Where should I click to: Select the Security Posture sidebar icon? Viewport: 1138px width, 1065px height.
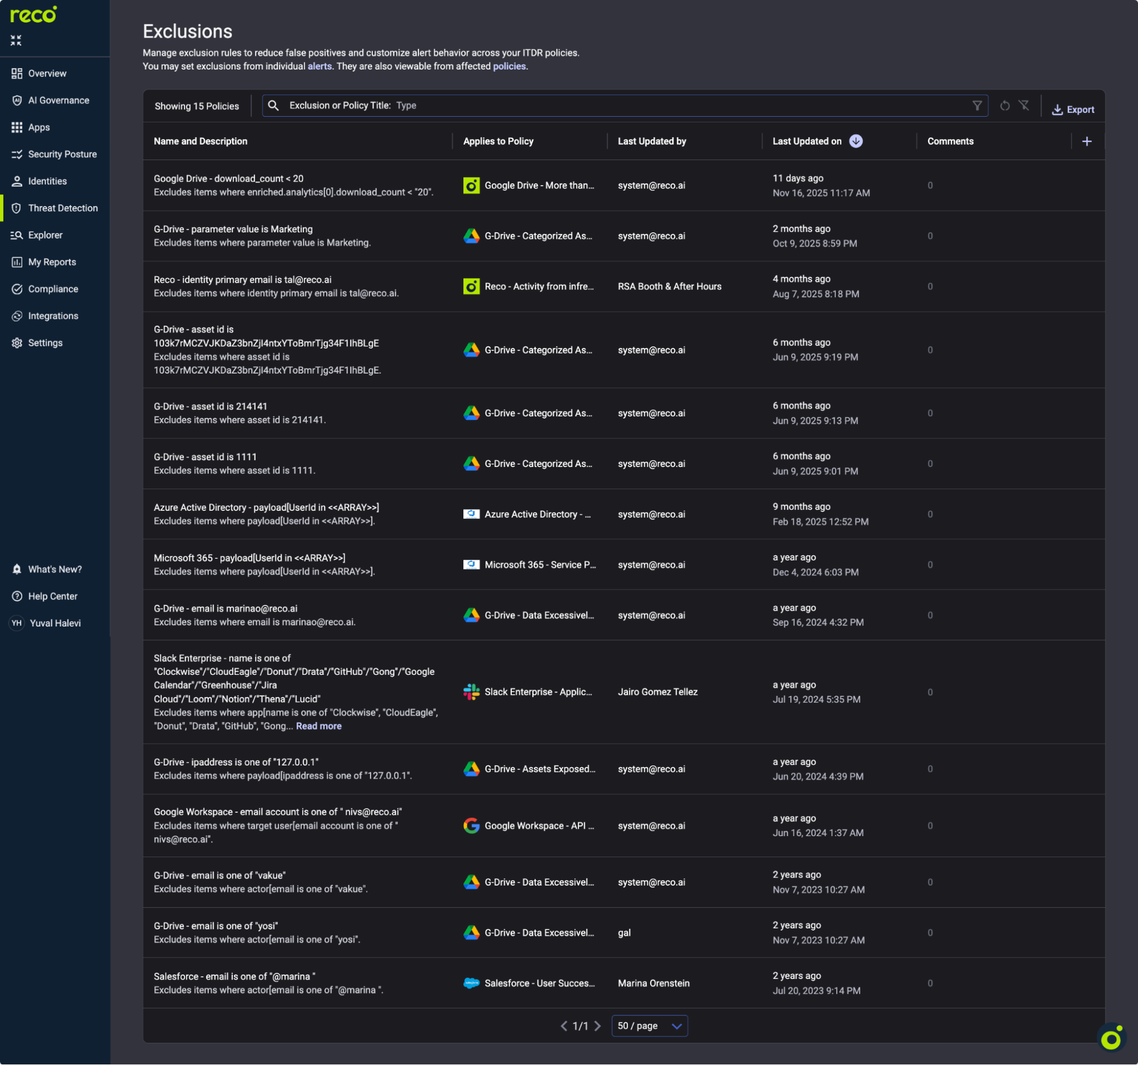[17, 154]
